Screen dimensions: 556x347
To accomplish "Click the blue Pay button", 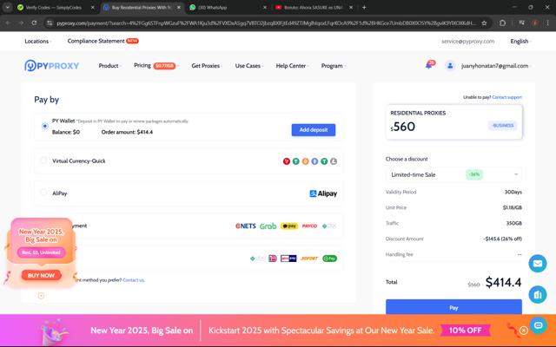I will pos(453,307).
